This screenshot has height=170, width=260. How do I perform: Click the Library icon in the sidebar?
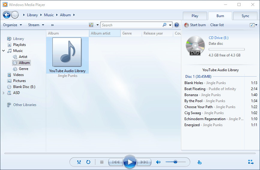click(x=9, y=39)
